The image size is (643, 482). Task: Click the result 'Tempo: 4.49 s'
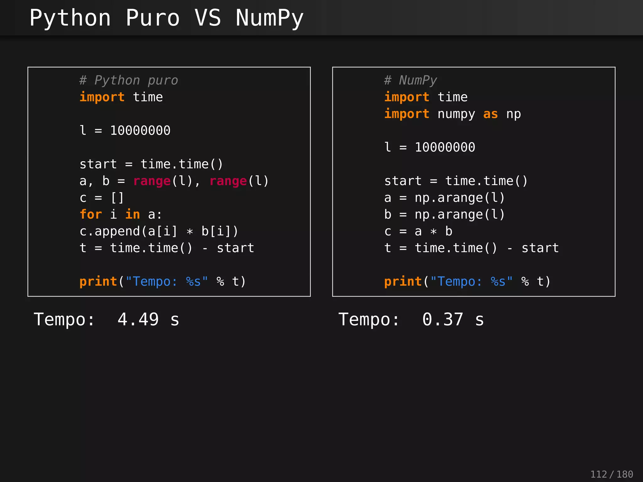click(x=106, y=320)
